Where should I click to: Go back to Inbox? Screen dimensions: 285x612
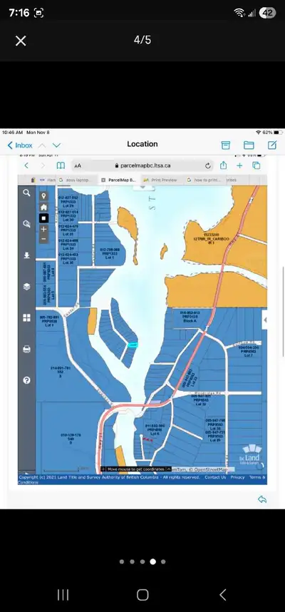click(x=20, y=146)
